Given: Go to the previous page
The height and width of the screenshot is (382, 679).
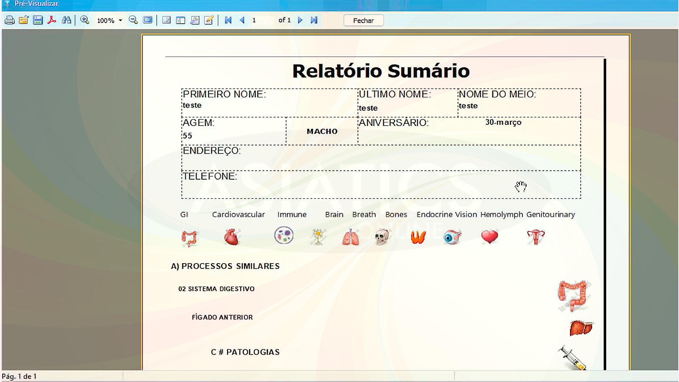Looking at the screenshot, I should point(242,20).
